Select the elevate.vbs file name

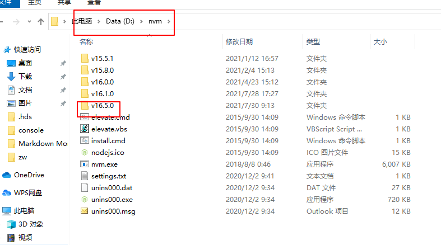[109, 129]
